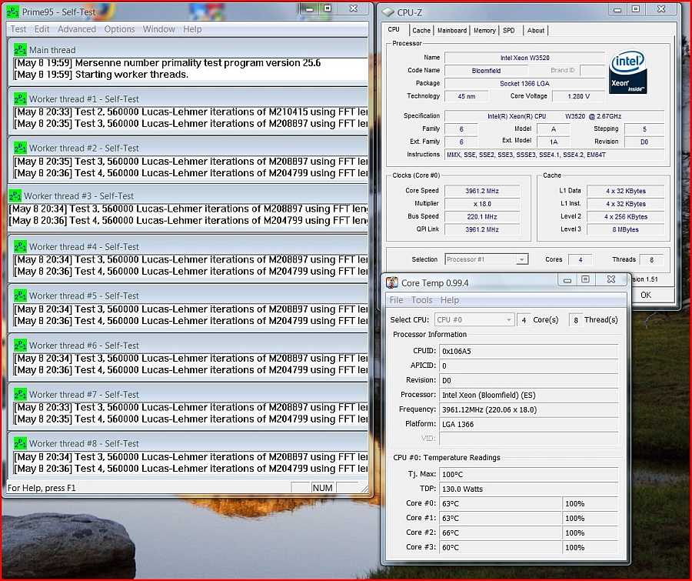Switch to the Cache tab in CPU-Z
Image resolution: width=692 pixels, height=581 pixels.
421,31
